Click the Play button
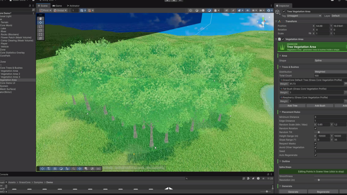 (167, 1)
